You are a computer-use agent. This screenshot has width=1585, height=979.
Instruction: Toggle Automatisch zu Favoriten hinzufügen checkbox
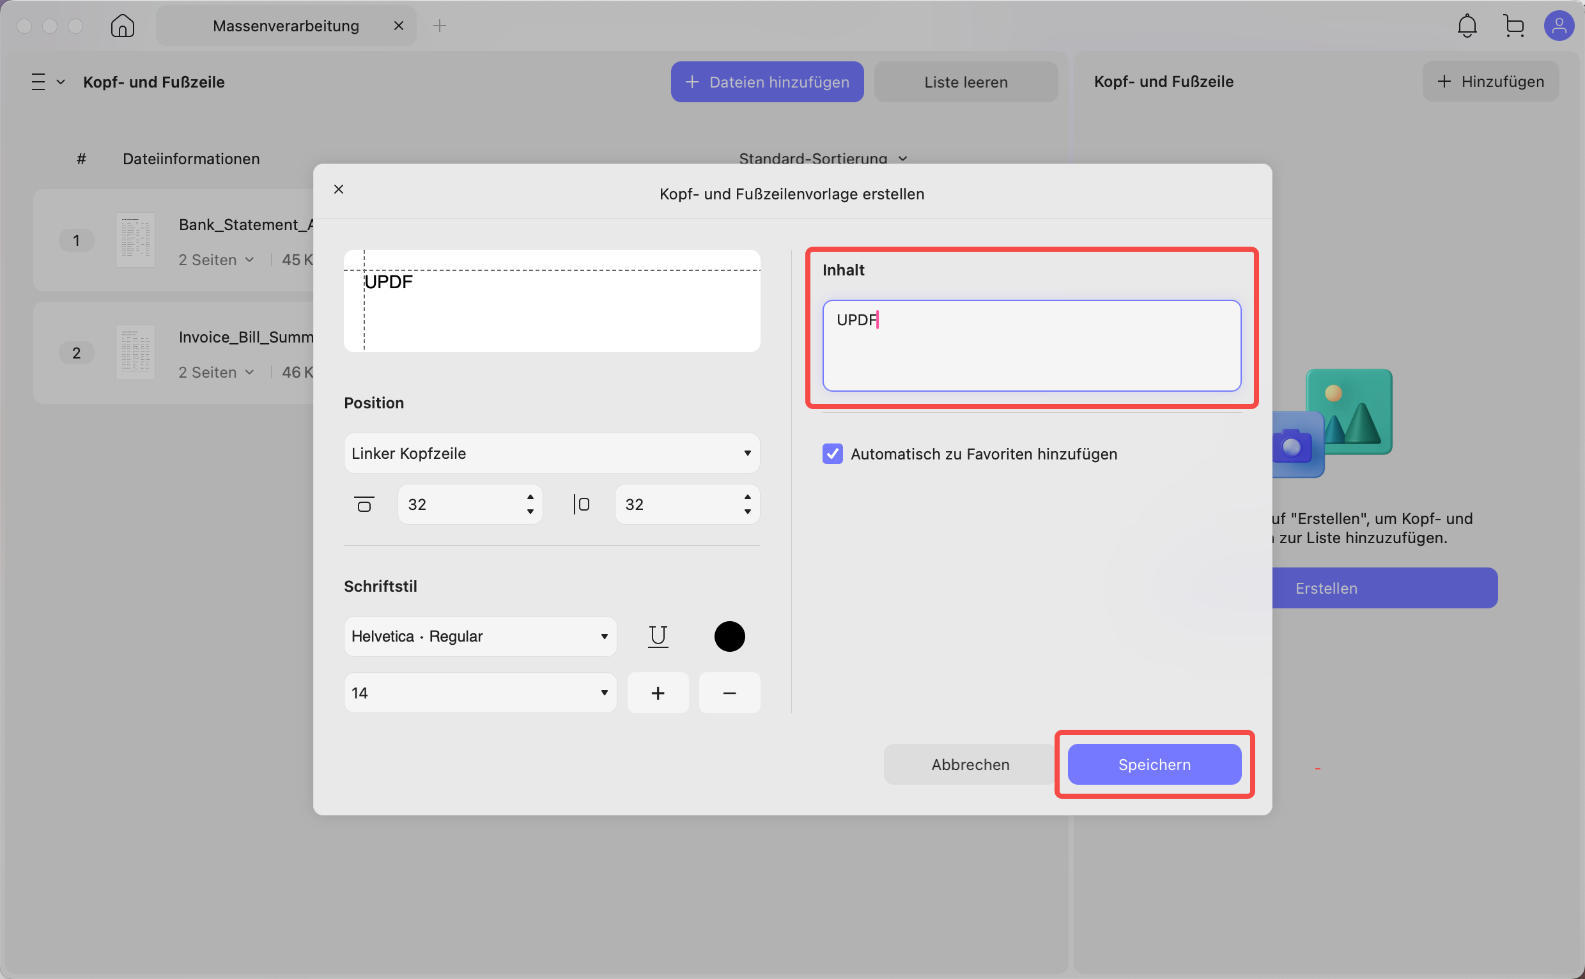[833, 454]
